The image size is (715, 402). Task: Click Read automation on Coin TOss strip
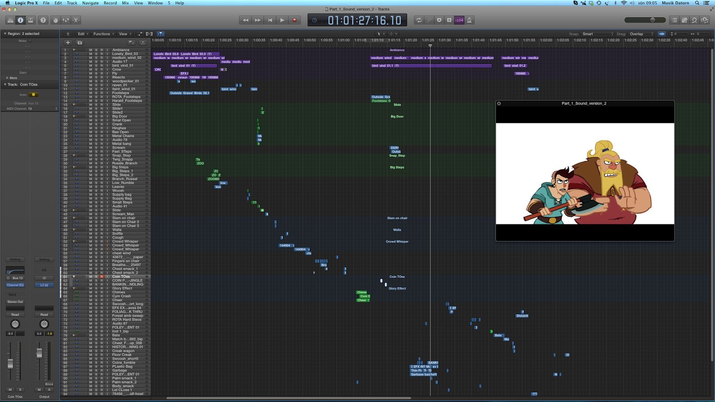click(x=15, y=314)
